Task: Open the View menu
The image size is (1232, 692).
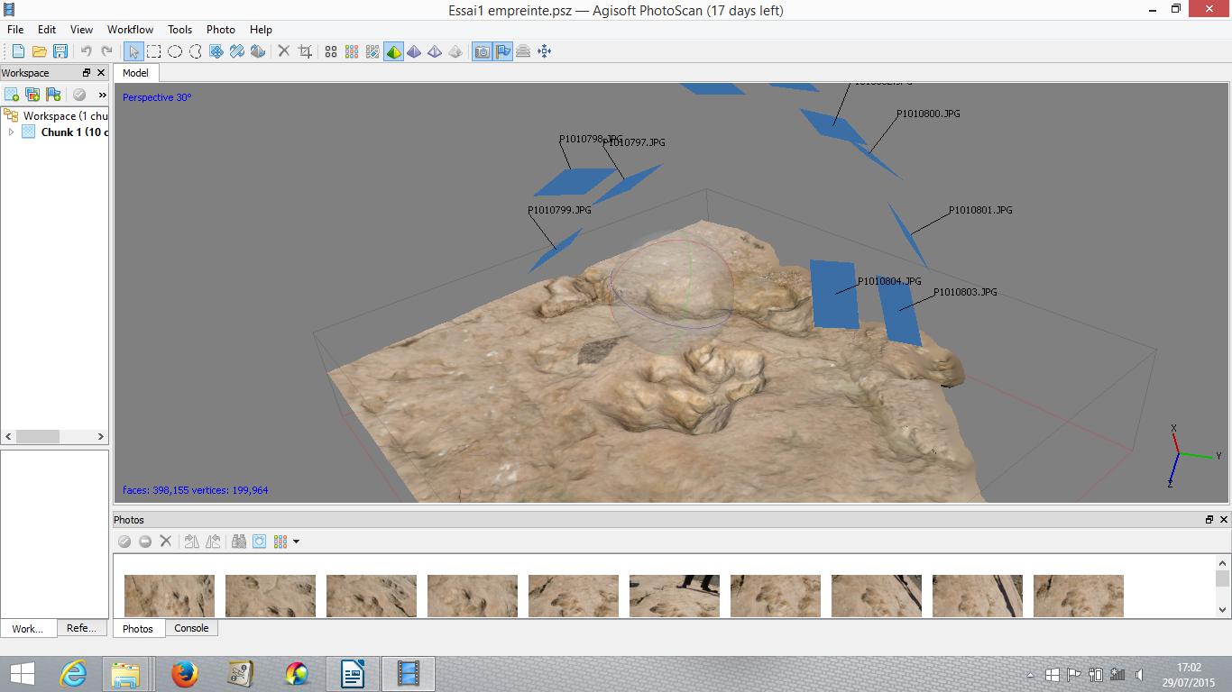Action: point(81,30)
